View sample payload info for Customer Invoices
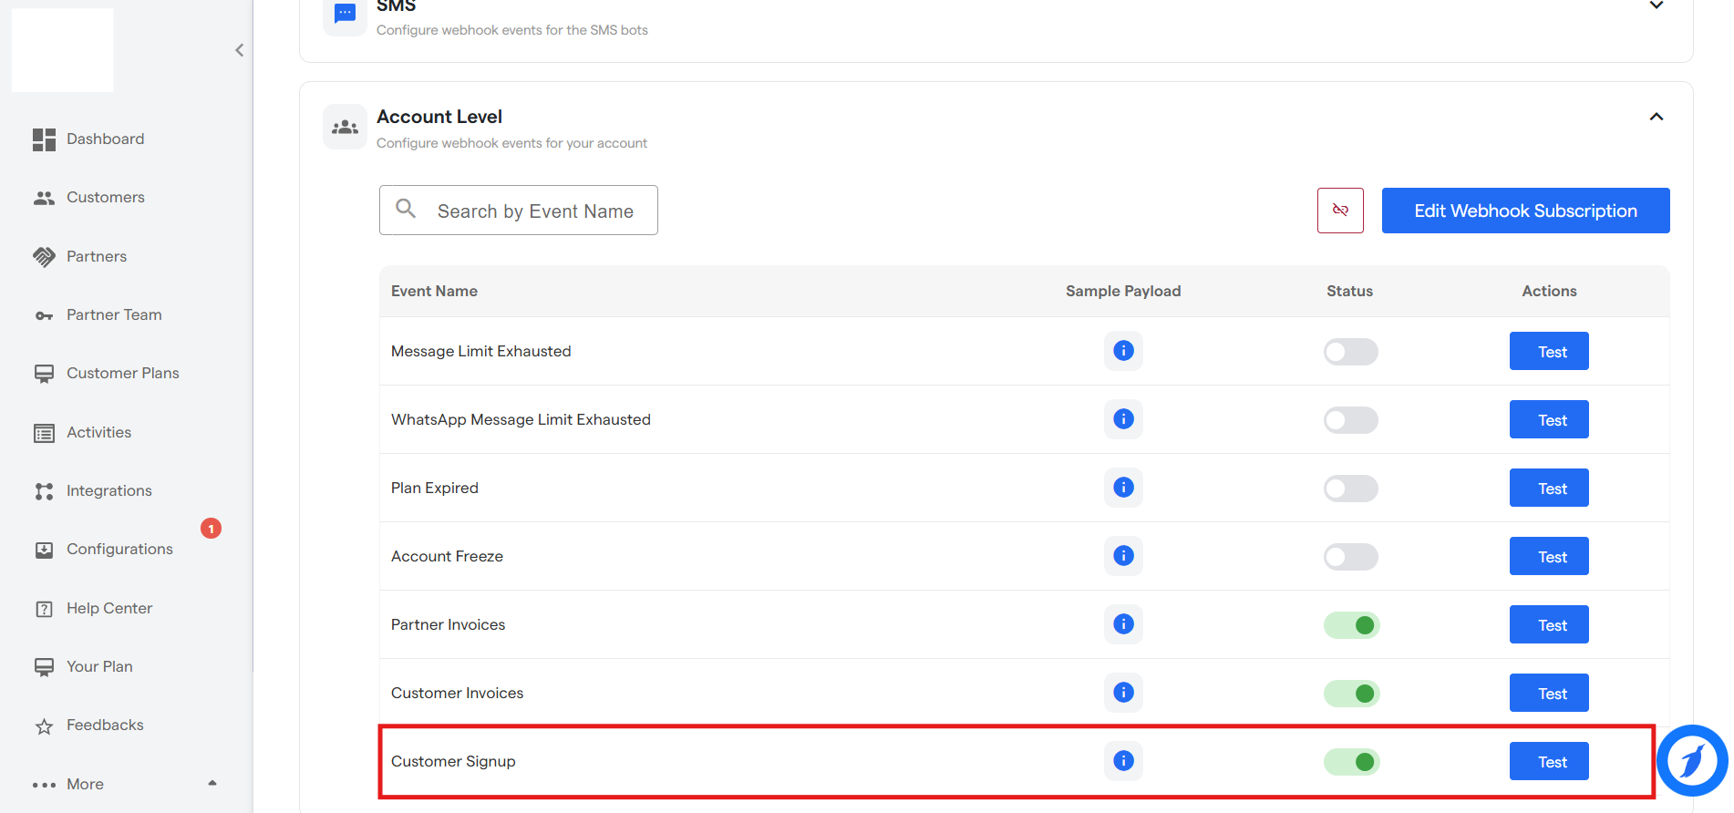This screenshot has width=1734, height=813. click(1123, 693)
